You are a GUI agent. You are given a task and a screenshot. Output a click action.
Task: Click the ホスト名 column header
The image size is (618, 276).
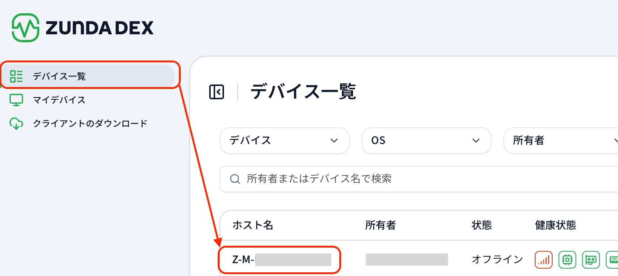(x=253, y=225)
